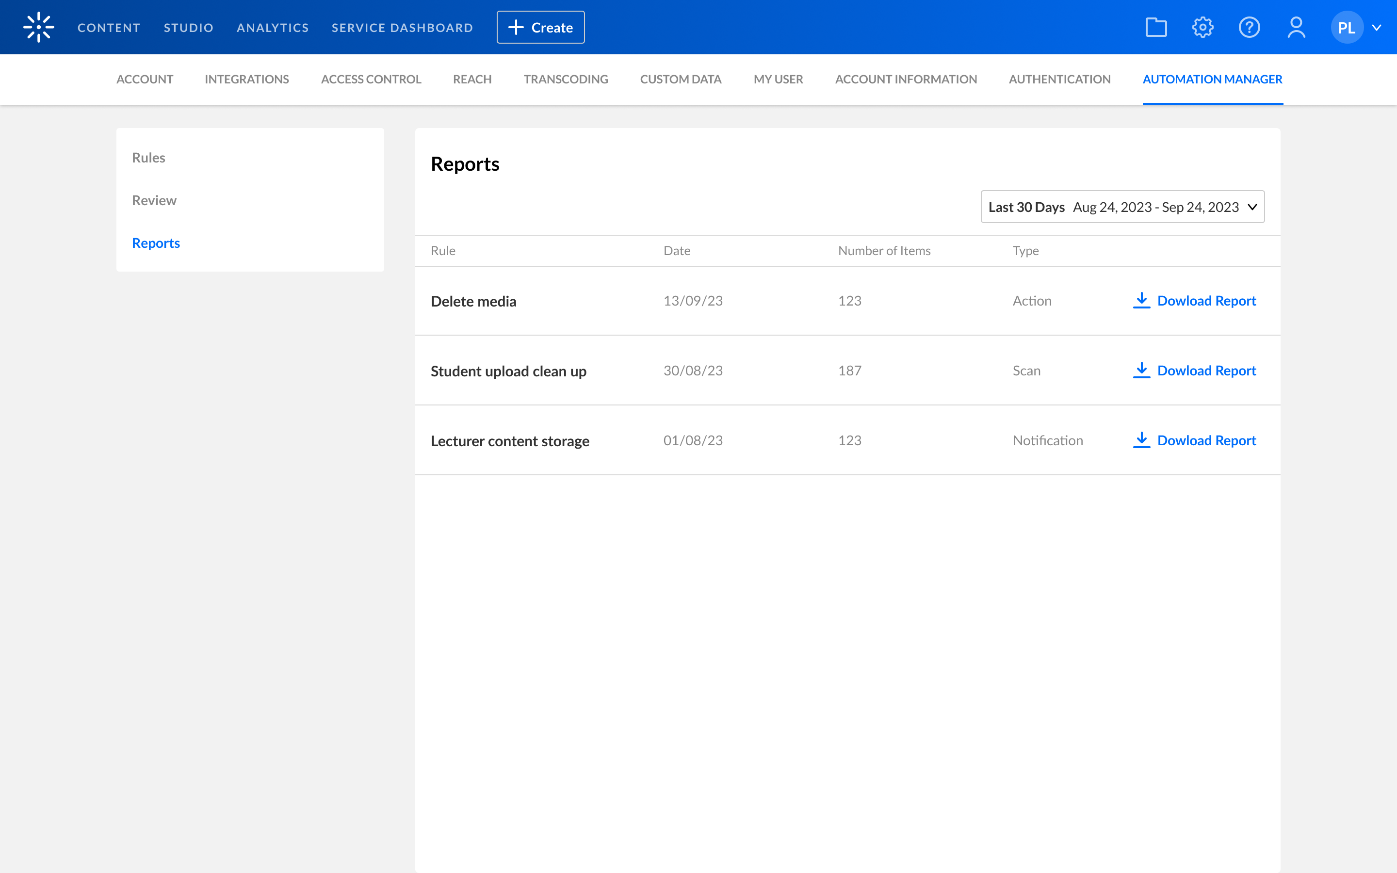Image resolution: width=1397 pixels, height=873 pixels.
Task: Go to the Analytics menu
Action: (x=273, y=28)
